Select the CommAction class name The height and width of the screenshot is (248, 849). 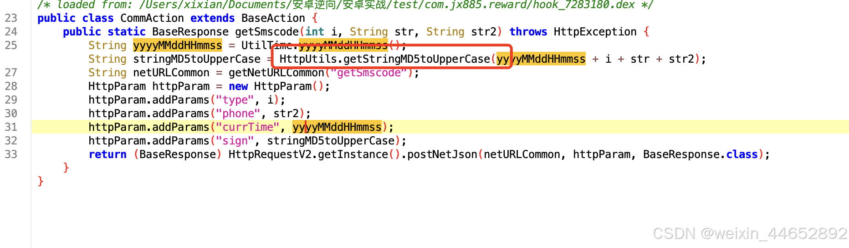click(152, 18)
